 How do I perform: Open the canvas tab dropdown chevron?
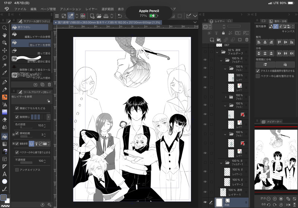pos(195,22)
